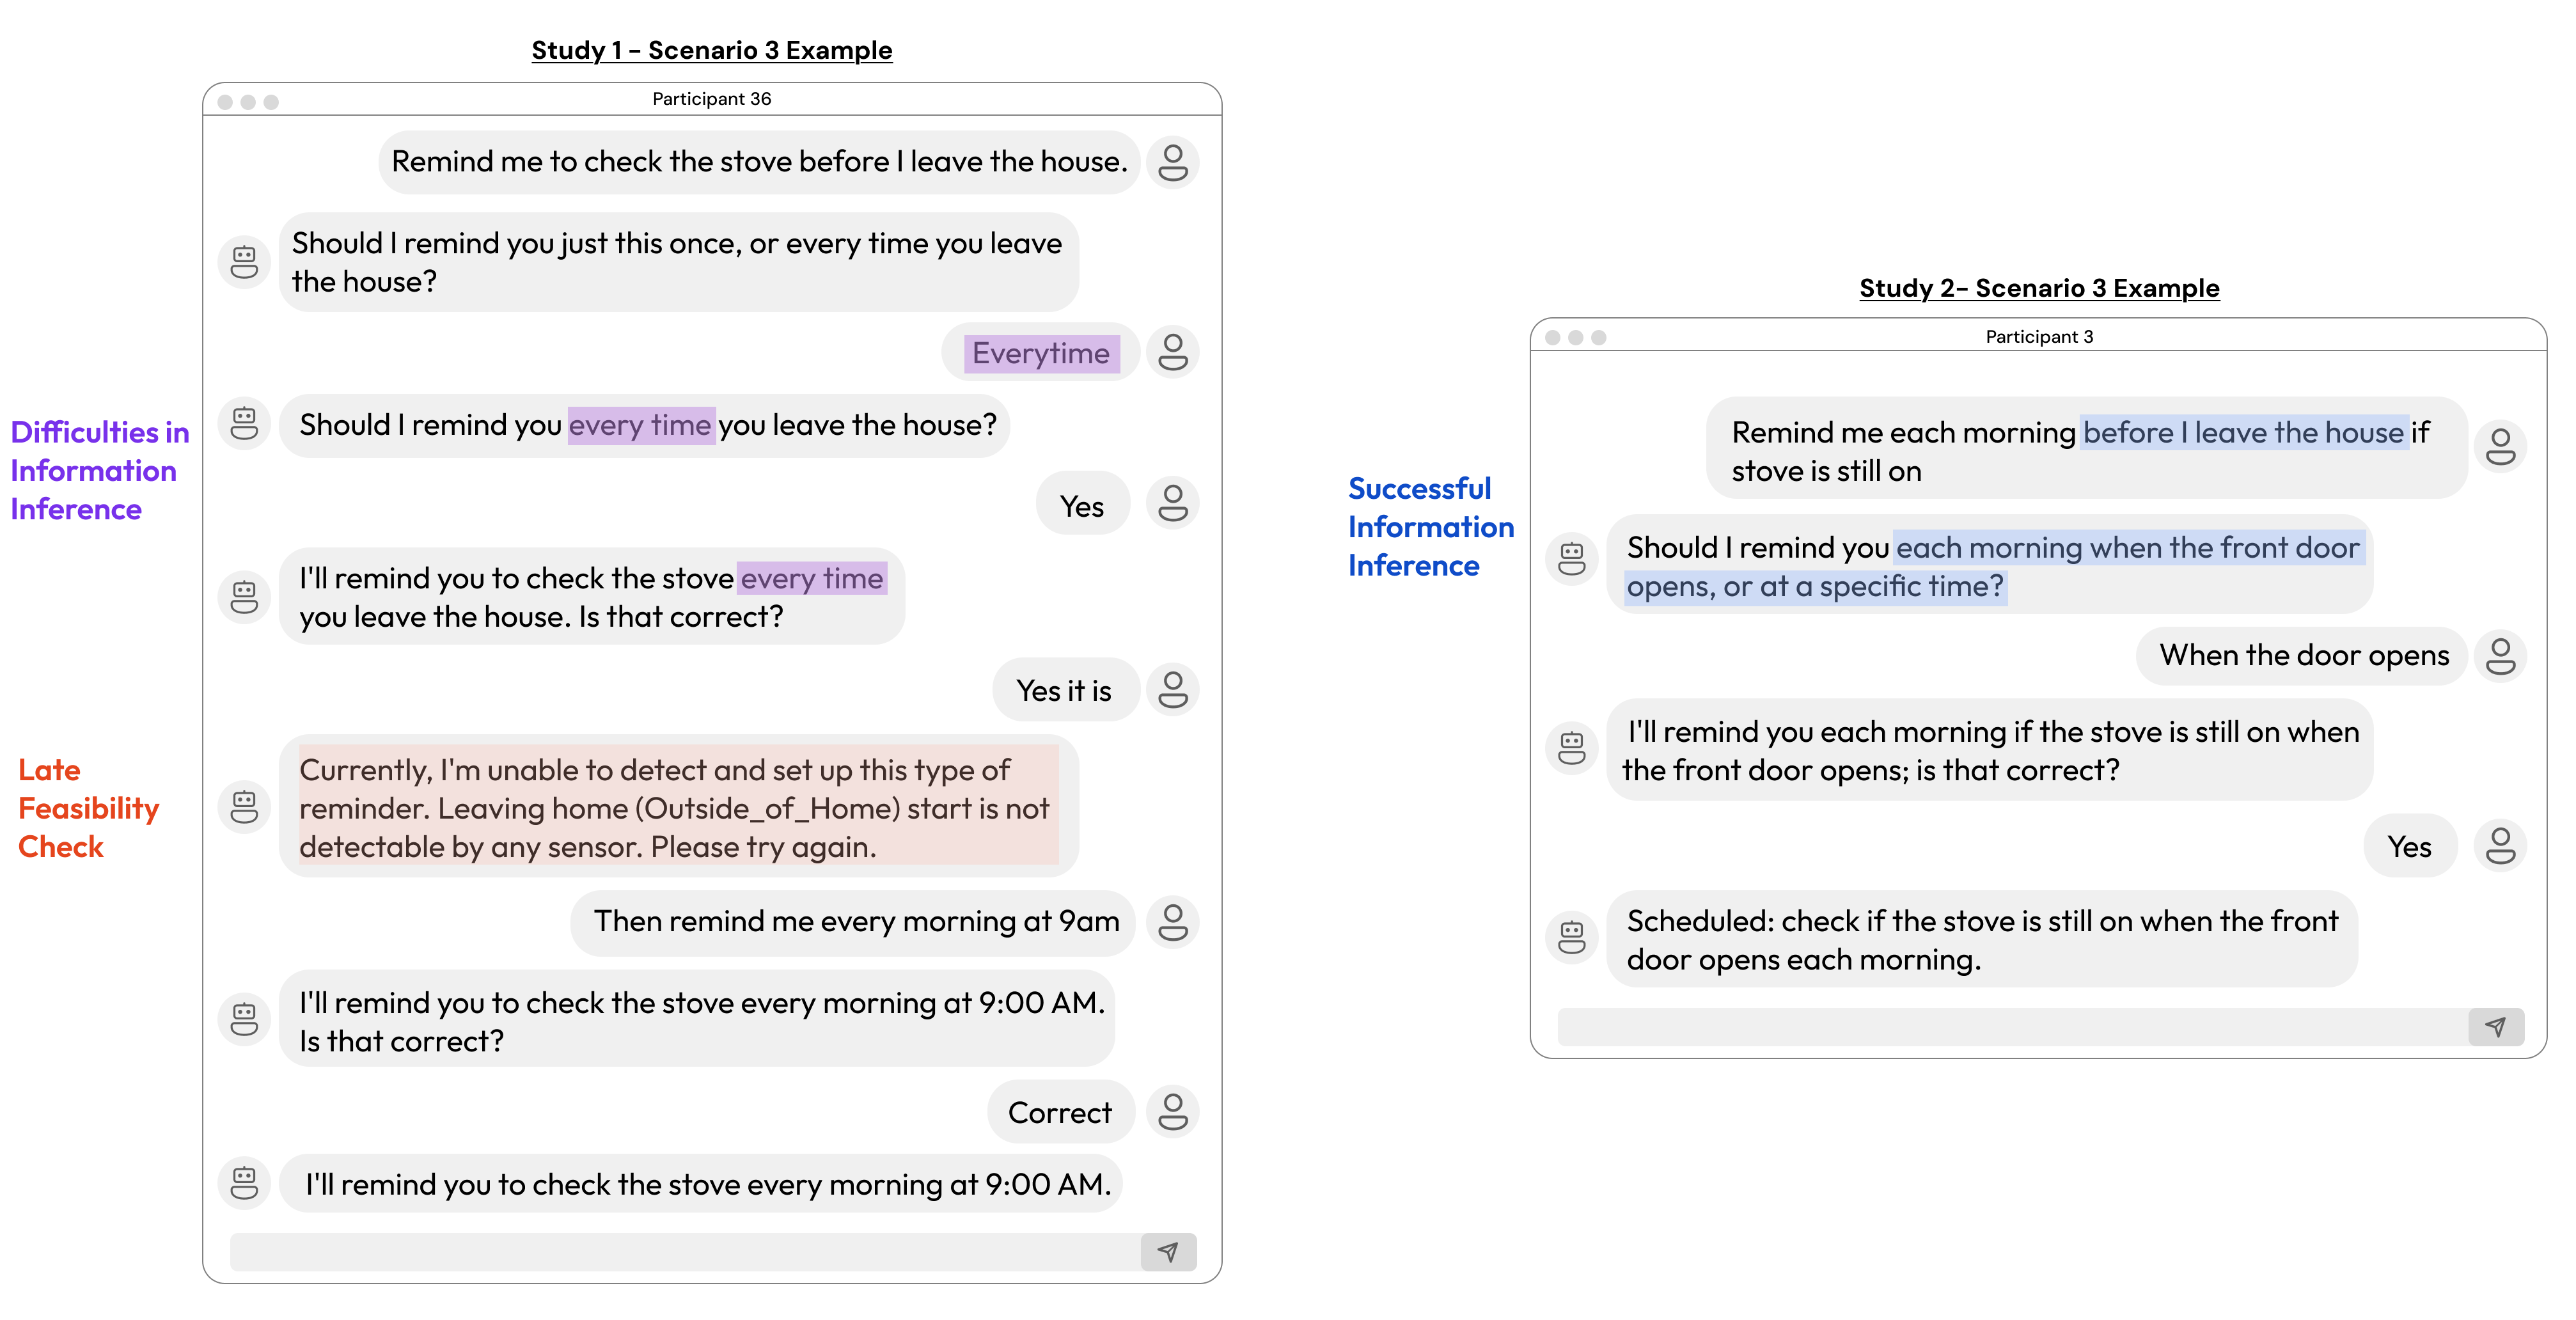The width and height of the screenshot is (2576, 1320).
Task: Click bot avatar beside 'Is that correct?' 9:00 AM message
Action: pos(244,1019)
